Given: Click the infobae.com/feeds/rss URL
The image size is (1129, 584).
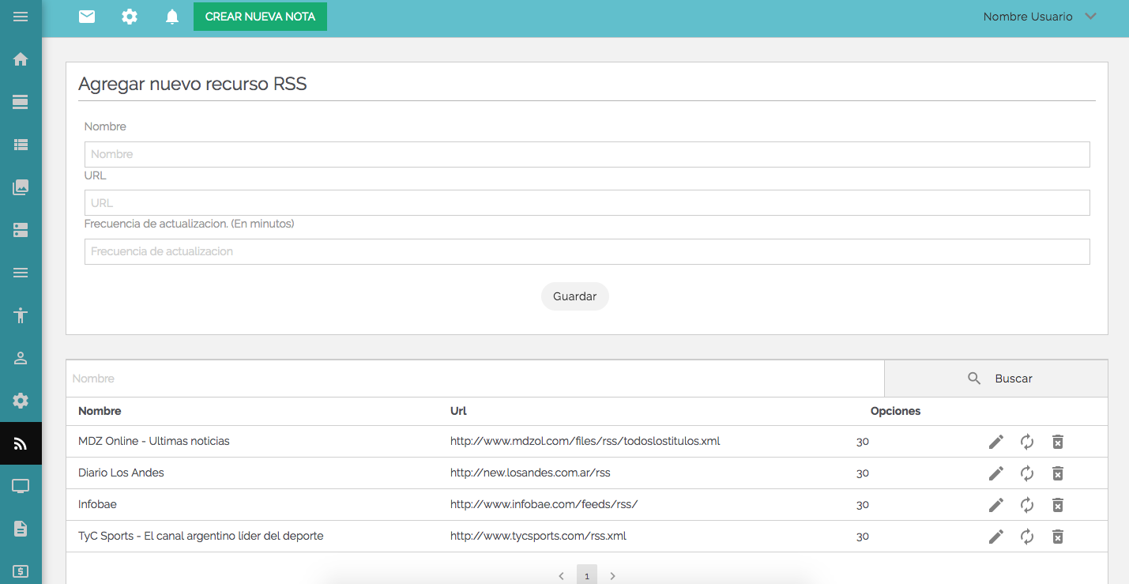Looking at the screenshot, I should [x=544, y=504].
